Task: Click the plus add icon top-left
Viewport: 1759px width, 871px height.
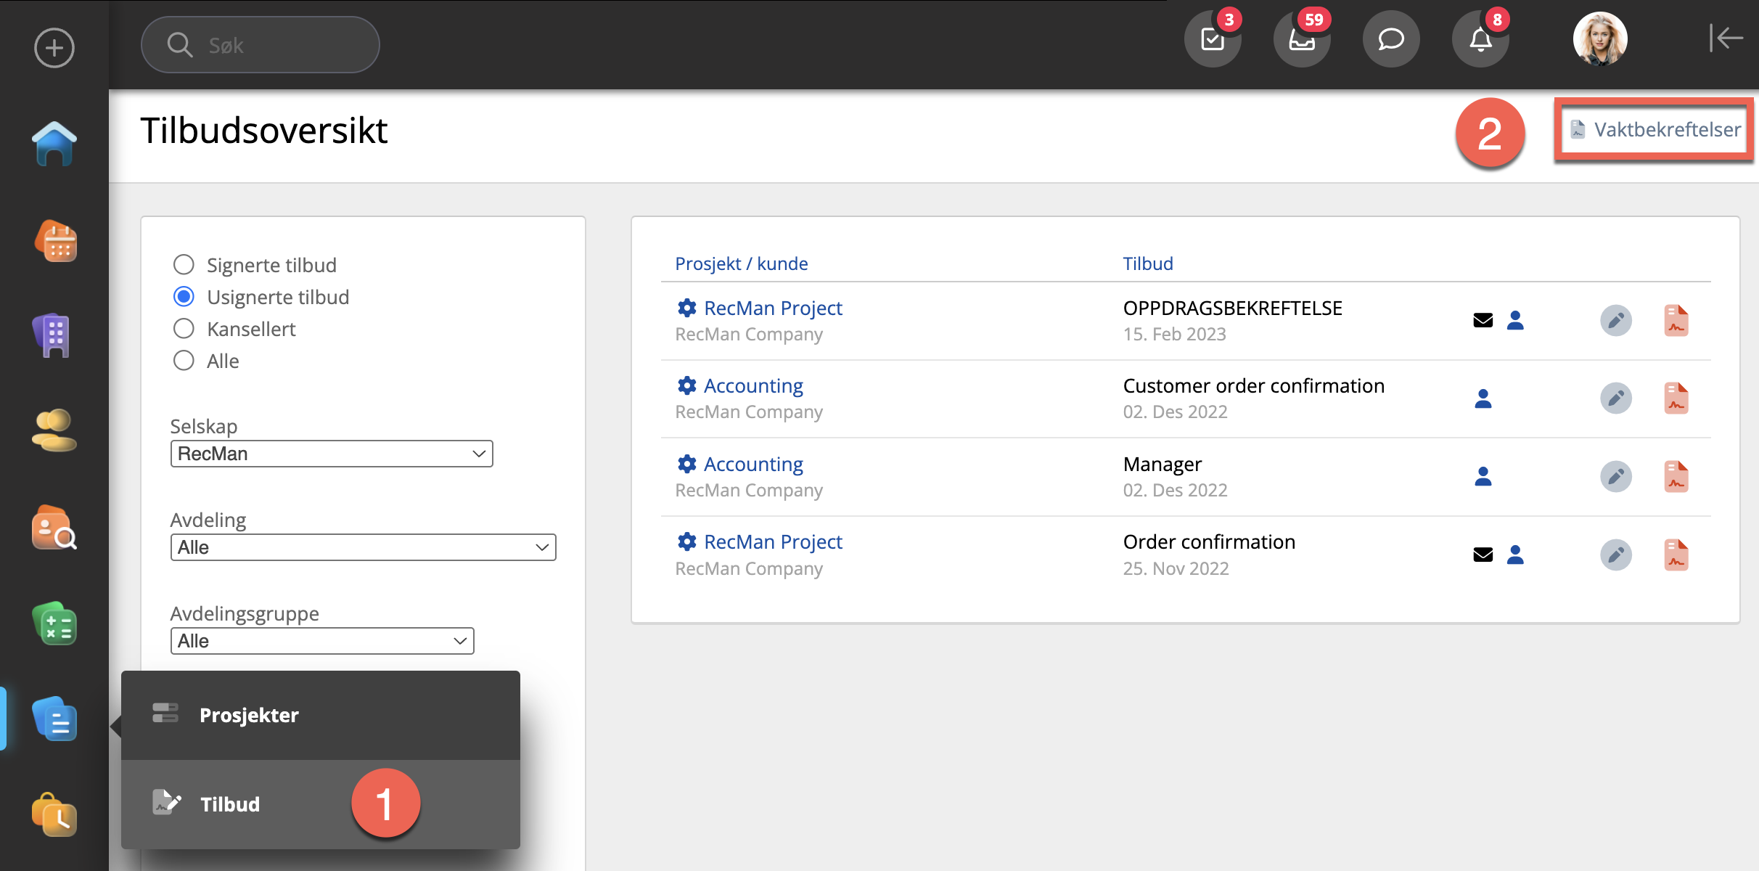Action: pyautogui.click(x=54, y=48)
